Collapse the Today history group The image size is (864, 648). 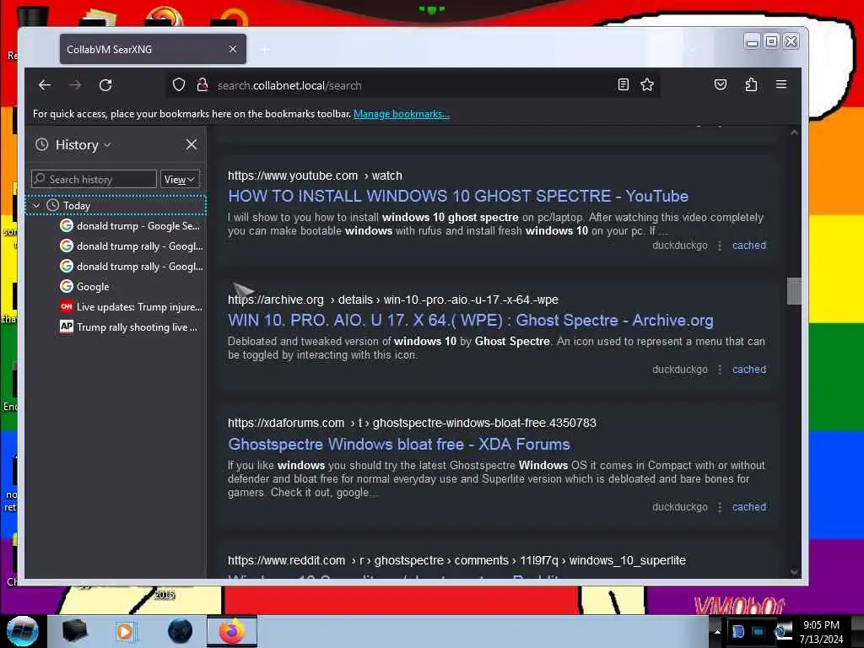[36, 206]
